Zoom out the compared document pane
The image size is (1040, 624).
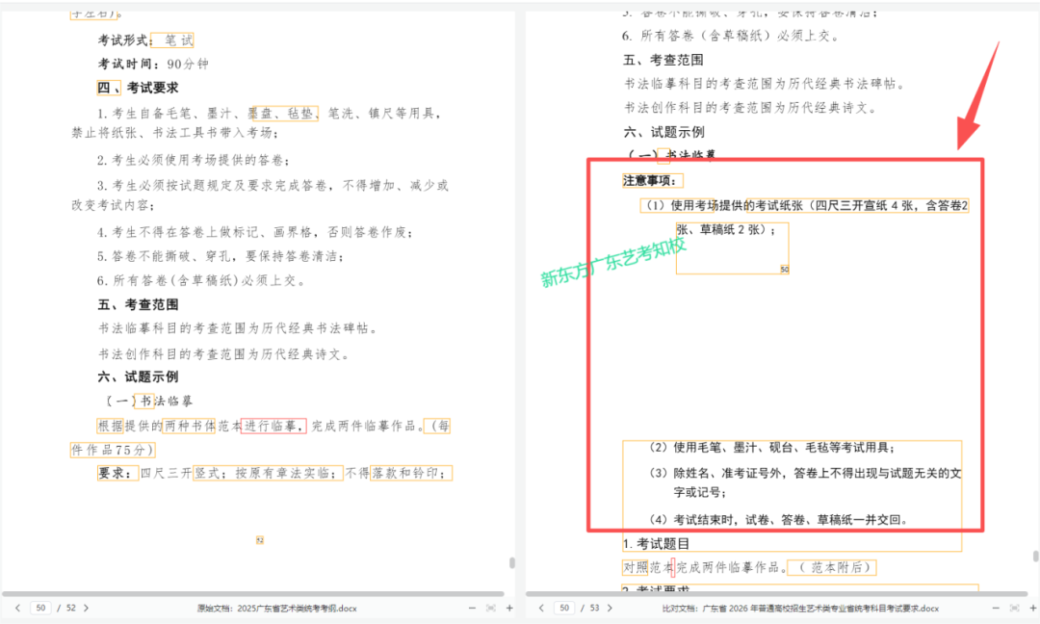[995, 608]
